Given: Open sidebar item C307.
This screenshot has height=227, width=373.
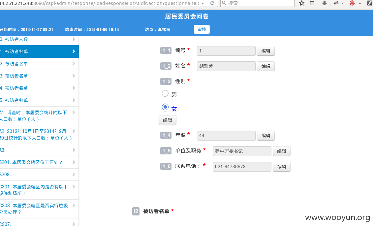Looking at the screenshot, I should [39, 223].
